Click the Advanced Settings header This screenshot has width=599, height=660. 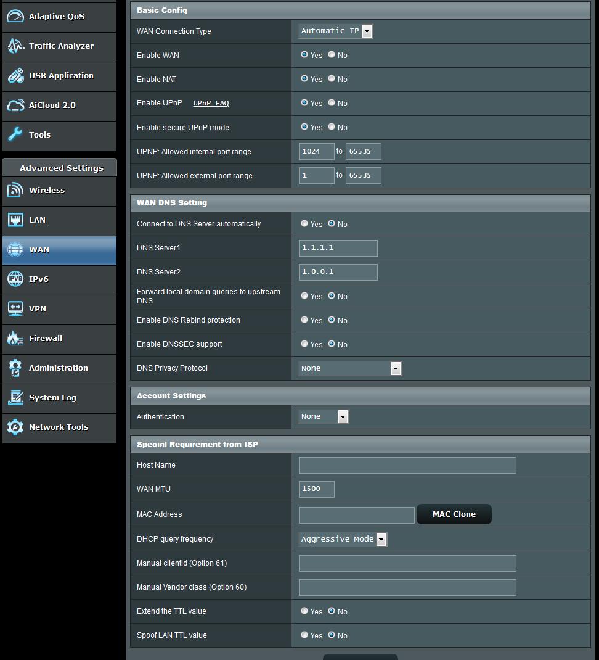click(60, 168)
